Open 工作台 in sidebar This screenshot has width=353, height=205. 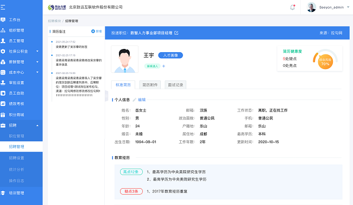(15, 20)
